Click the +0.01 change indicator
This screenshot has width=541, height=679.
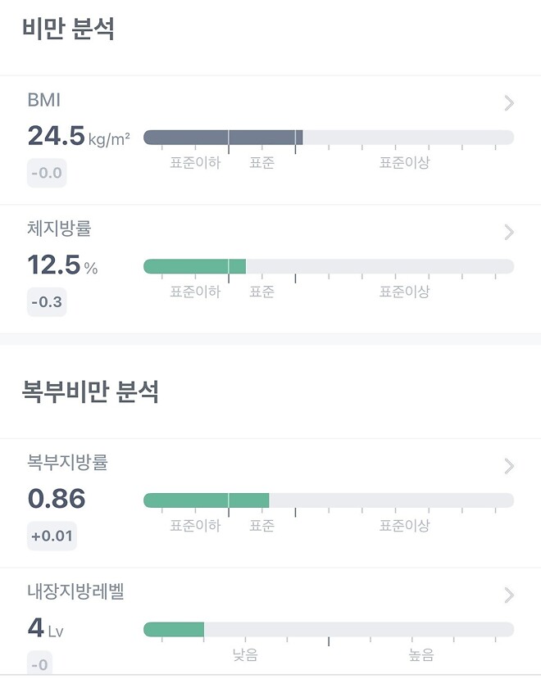[x=51, y=536]
